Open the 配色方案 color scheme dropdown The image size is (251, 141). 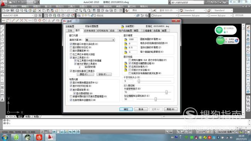click(100, 40)
